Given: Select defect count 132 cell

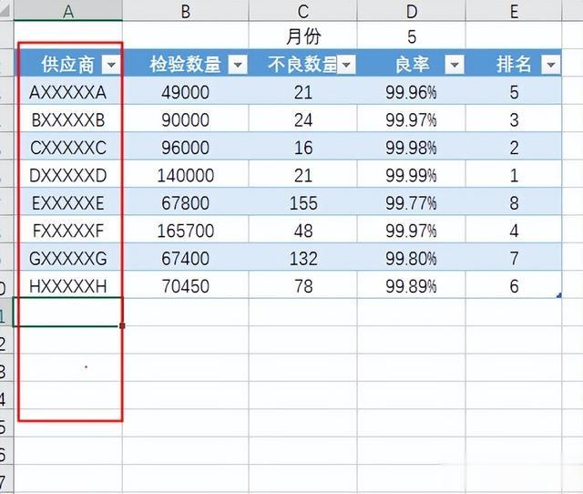Looking at the screenshot, I should pyautogui.click(x=302, y=257).
